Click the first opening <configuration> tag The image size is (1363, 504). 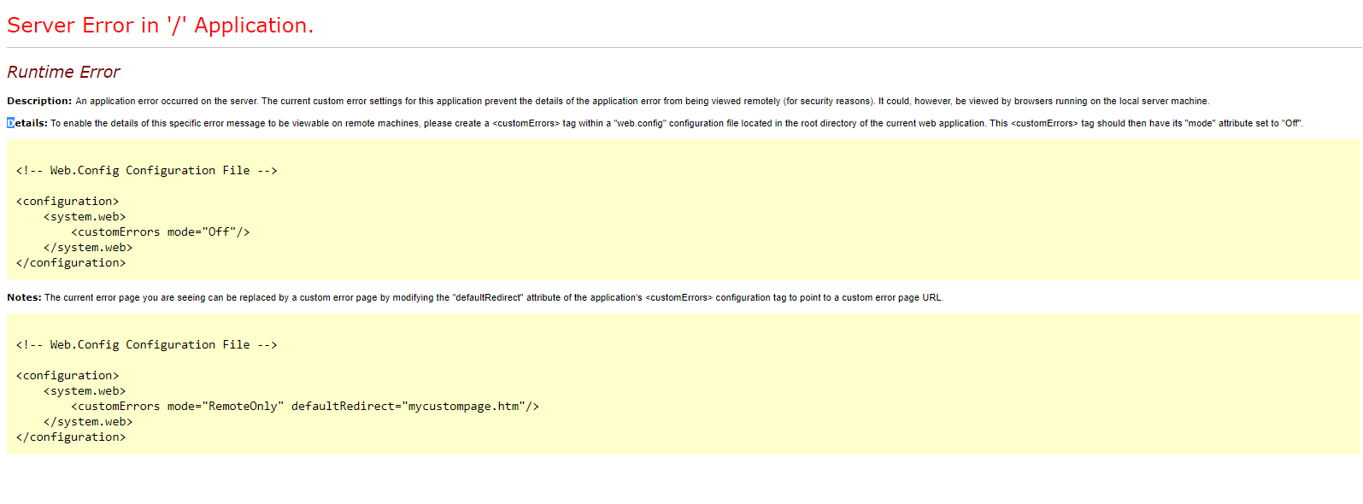(x=68, y=202)
